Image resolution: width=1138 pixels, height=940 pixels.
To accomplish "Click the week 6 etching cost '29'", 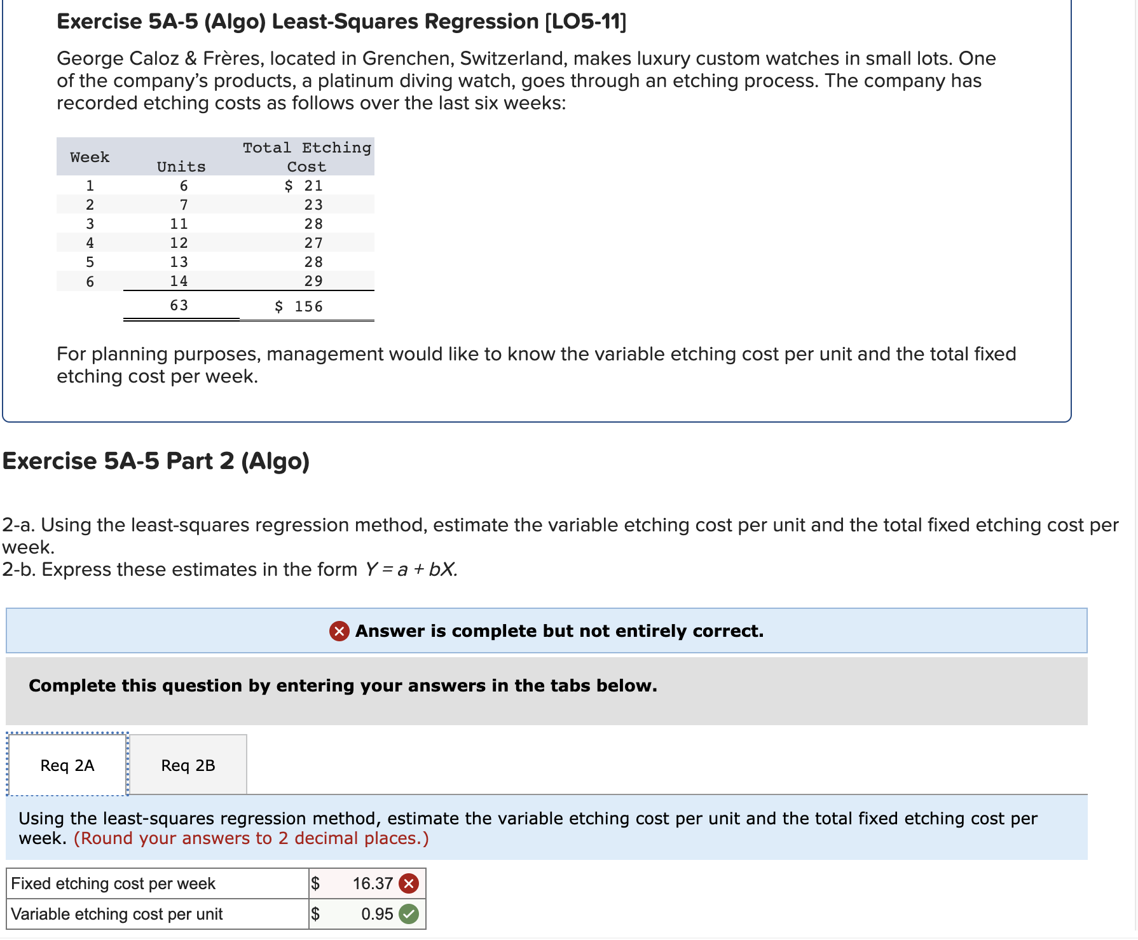I will (x=313, y=281).
